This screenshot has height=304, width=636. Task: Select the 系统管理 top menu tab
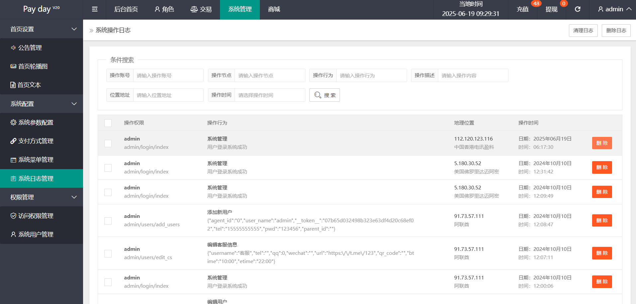(240, 9)
